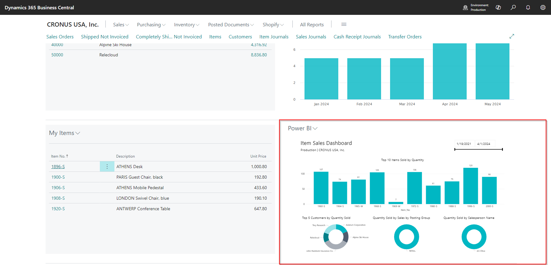Expand the Purchasing menu
Screen dimensions: 551x265
(151, 25)
